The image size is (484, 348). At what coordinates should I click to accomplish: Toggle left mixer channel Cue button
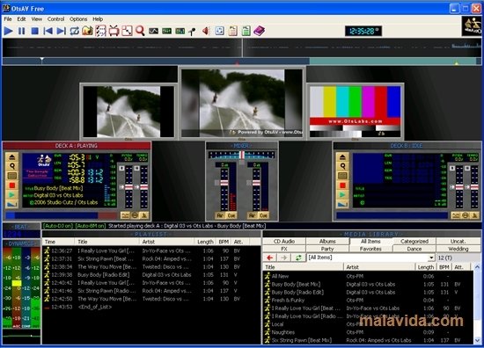(x=231, y=215)
